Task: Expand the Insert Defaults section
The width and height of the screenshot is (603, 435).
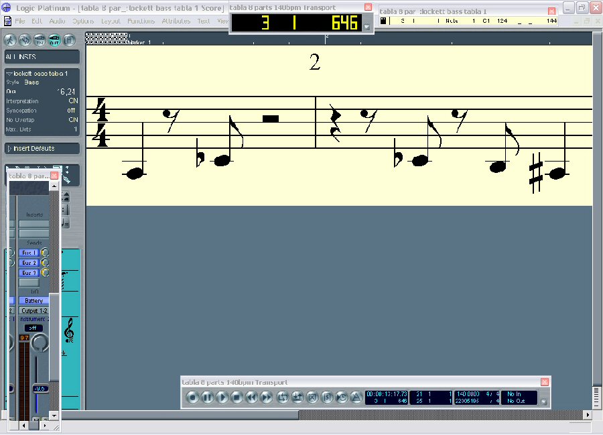Action: 9,148
